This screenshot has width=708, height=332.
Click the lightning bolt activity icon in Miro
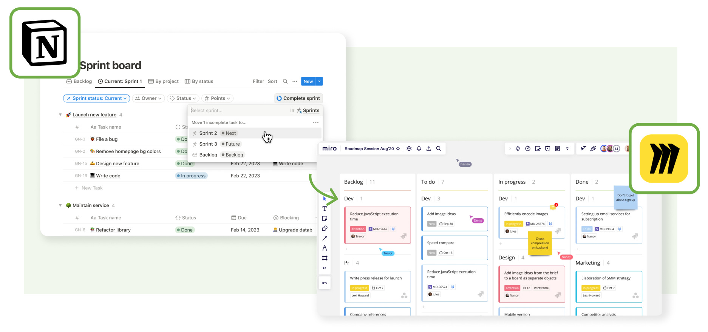point(518,149)
